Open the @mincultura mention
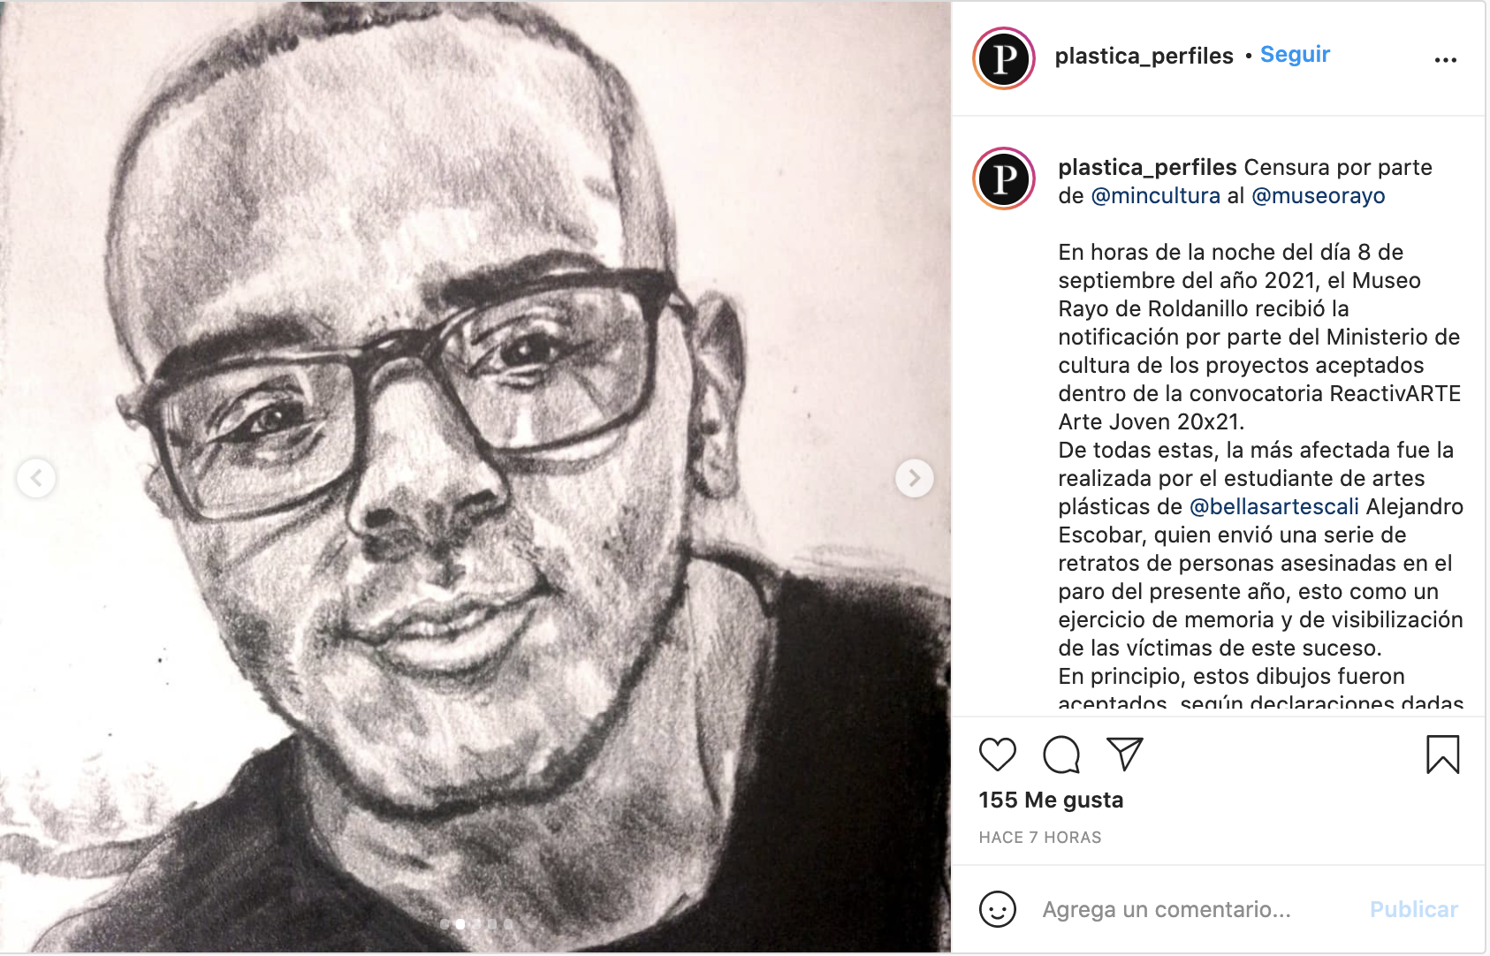This screenshot has width=1490, height=956. [1155, 195]
